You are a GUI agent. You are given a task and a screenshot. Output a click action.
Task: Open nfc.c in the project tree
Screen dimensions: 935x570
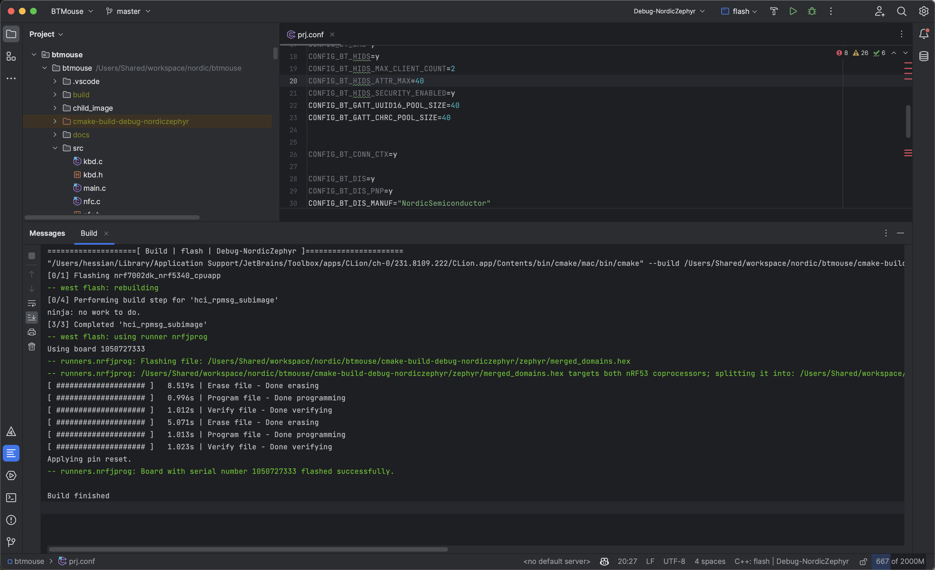(x=92, y=201)
